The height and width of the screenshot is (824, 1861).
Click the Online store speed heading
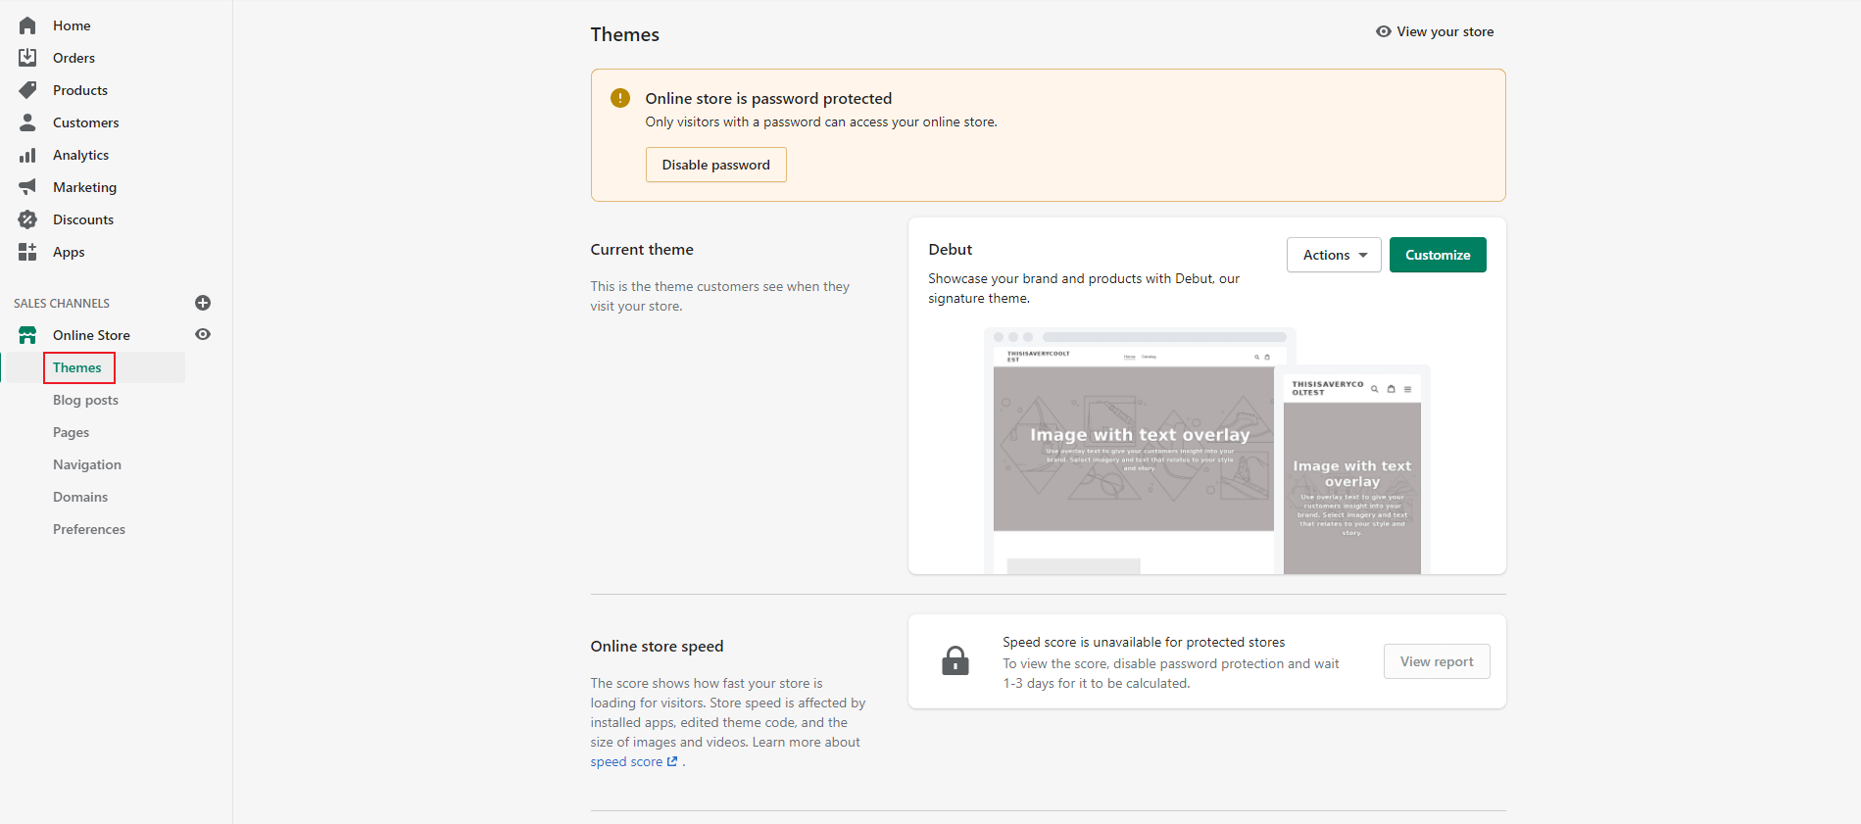pos(657,646)
